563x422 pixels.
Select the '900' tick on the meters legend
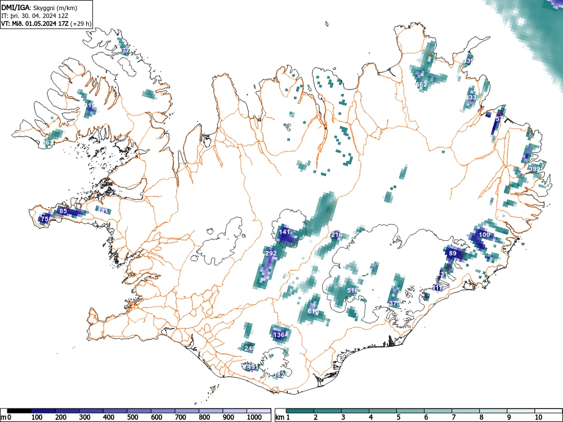tap(229, 417)
